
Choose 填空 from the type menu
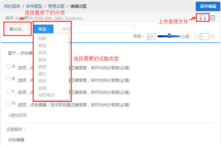point(42,74)
